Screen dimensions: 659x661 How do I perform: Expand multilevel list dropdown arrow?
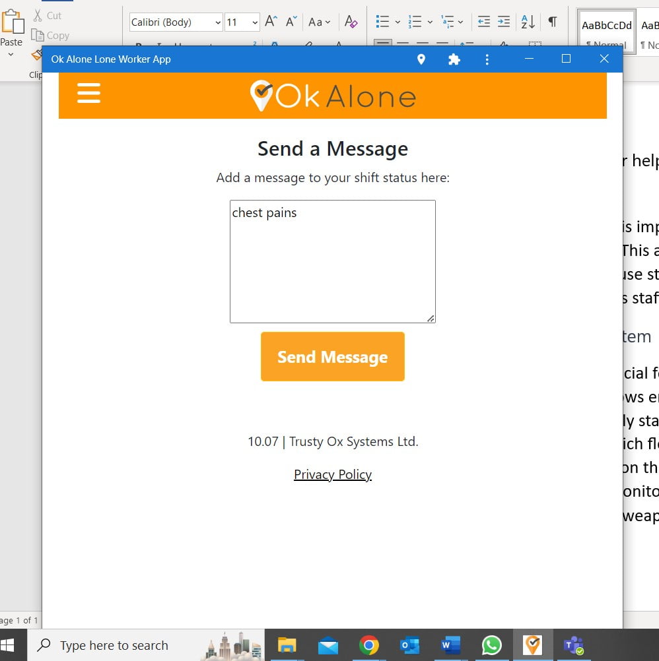(460, 22)
